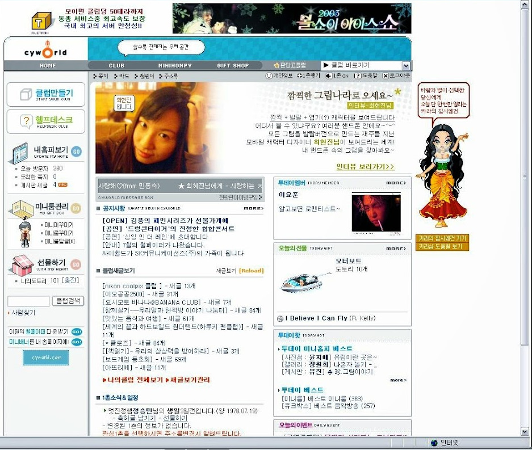
Task: Open '[nikon coolpix 클럽]' club row
Action: (x=149, y=286)
